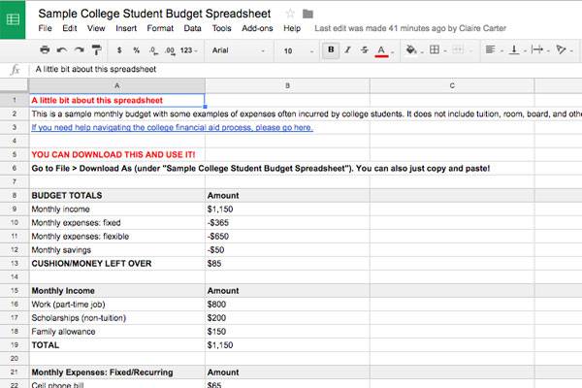Image resolution: width=582 pixels, height=388 pixels.
Task: Select the 'BUDGET TOTALS' cell
Action: click(x=117, y=195)
